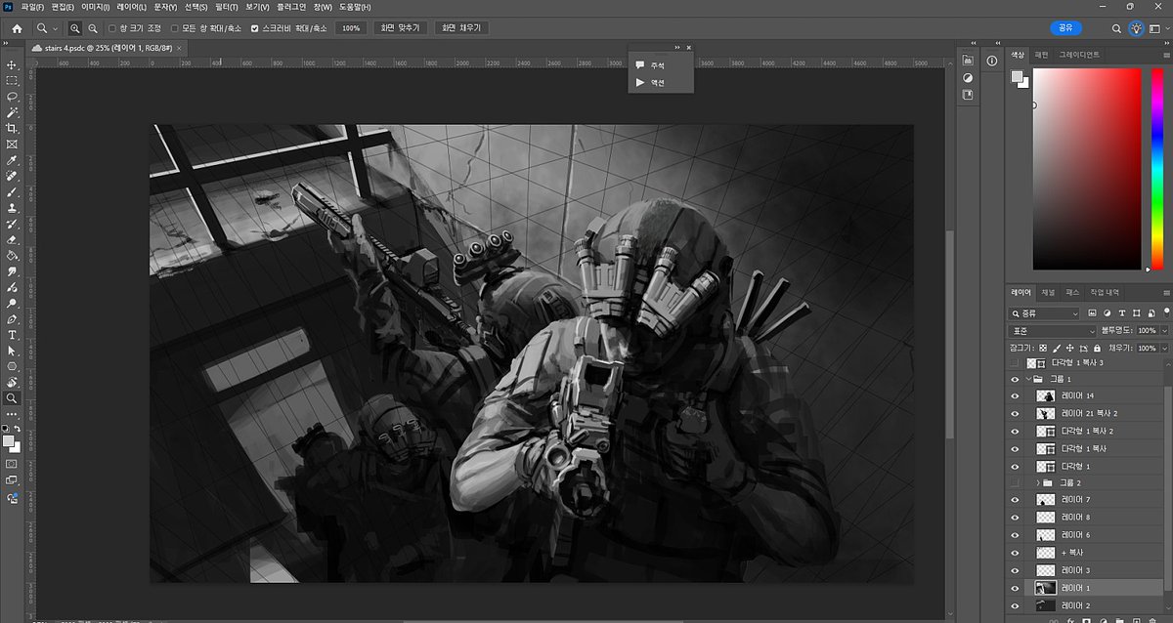Open the zoom tool preset dropdown arrow
The height and width of the screenshot is (623, 1173).
click(x=56, y=28)
